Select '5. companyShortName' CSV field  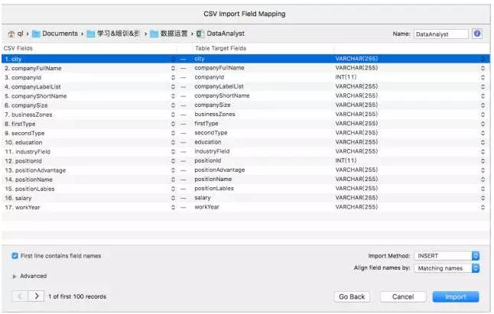click(x=36, y=96)
